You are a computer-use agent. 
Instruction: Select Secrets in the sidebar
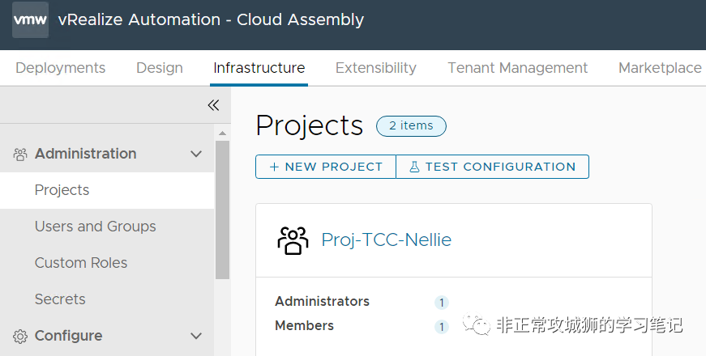pyautogui.click(x=60, y=299)
